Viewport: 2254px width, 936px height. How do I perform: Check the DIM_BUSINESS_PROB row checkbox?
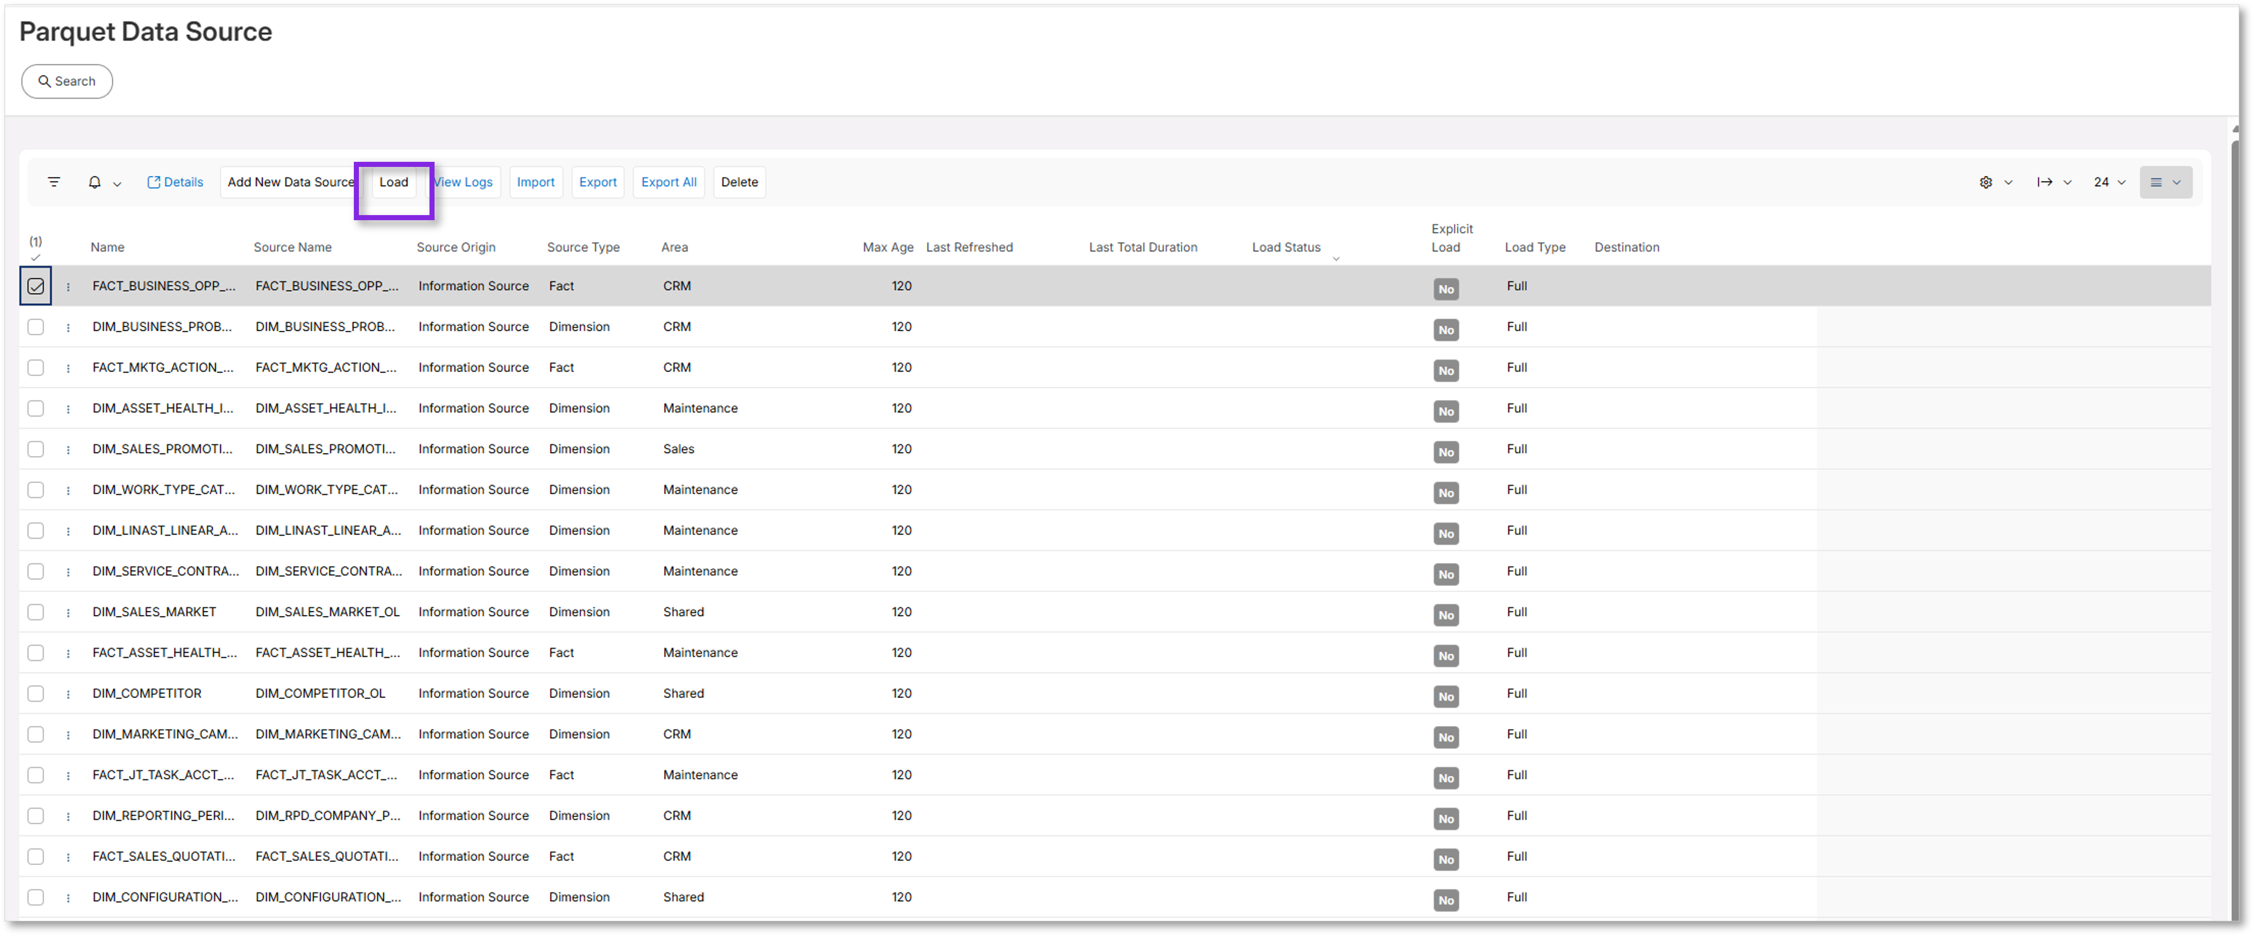(x=36, y=327)
